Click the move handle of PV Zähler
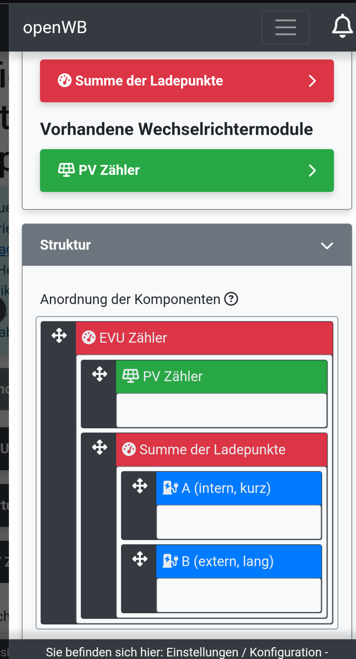356x659 pixels. pyautogui.click(x=100, y=374)
